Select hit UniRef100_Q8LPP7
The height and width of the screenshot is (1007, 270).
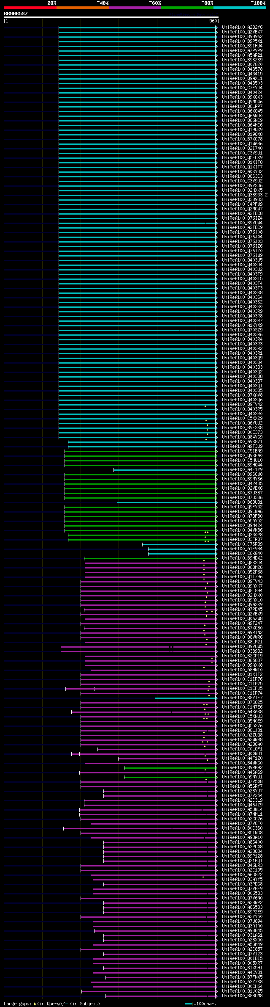click(242, 106)
